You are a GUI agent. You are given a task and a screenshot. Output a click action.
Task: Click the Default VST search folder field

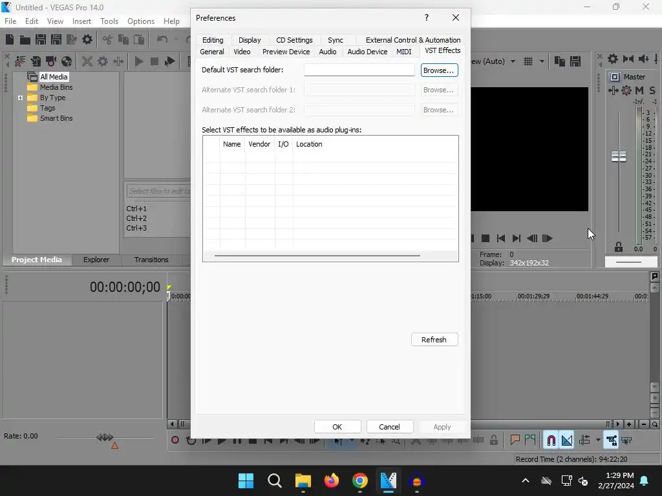tap(359, 70)
